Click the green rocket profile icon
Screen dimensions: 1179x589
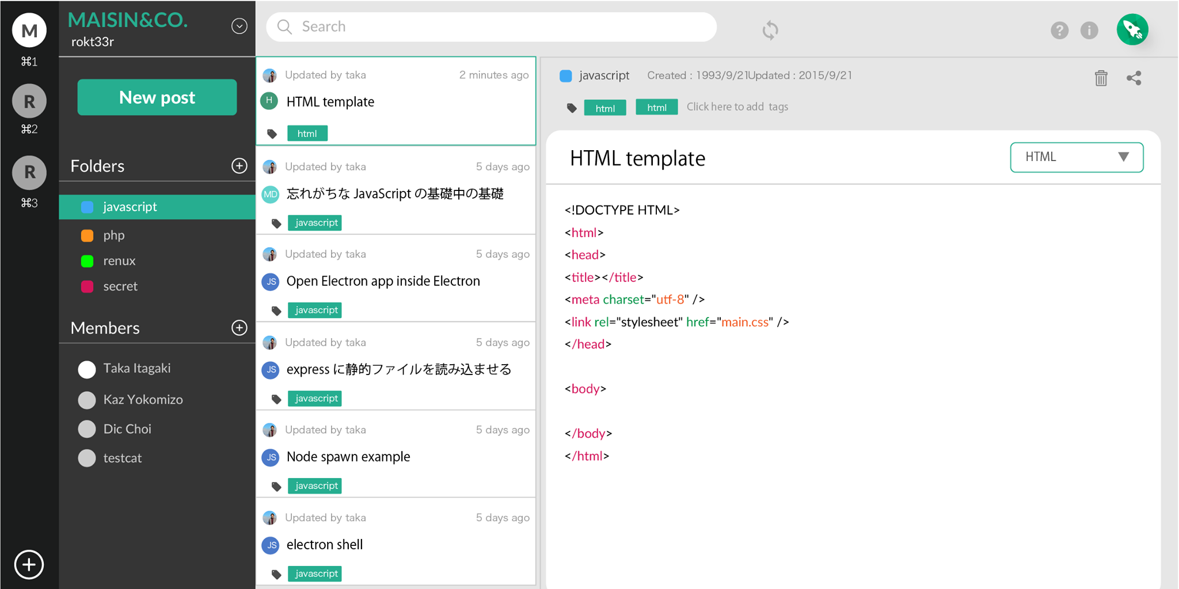coord(1132,30)
